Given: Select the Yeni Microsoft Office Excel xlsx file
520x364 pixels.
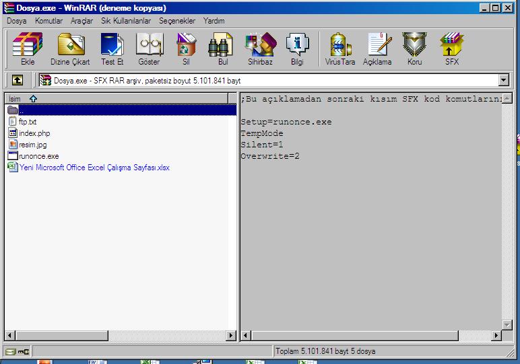Looking at the screenshot, I should (94, 168).
